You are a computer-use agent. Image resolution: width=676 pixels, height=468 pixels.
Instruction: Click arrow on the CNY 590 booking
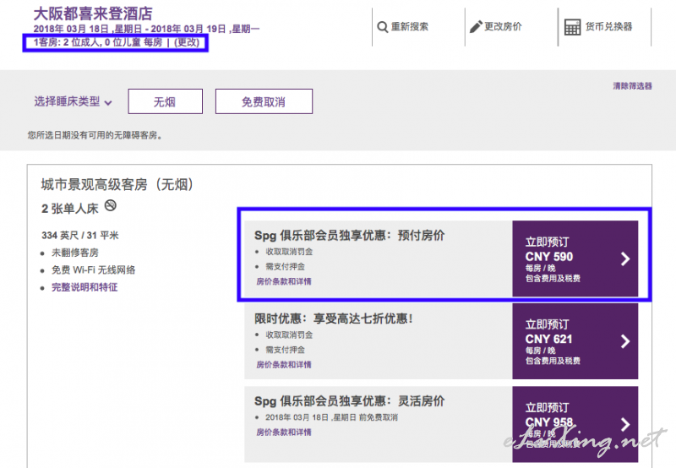point(625,258)
